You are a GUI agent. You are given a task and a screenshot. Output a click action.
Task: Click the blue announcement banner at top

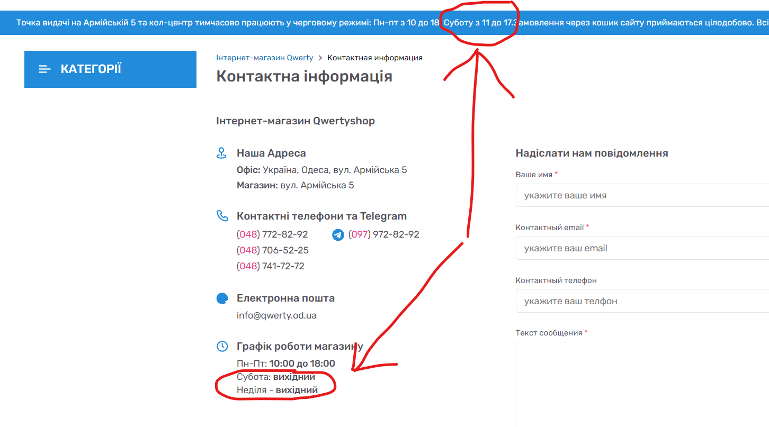point(212,23)
